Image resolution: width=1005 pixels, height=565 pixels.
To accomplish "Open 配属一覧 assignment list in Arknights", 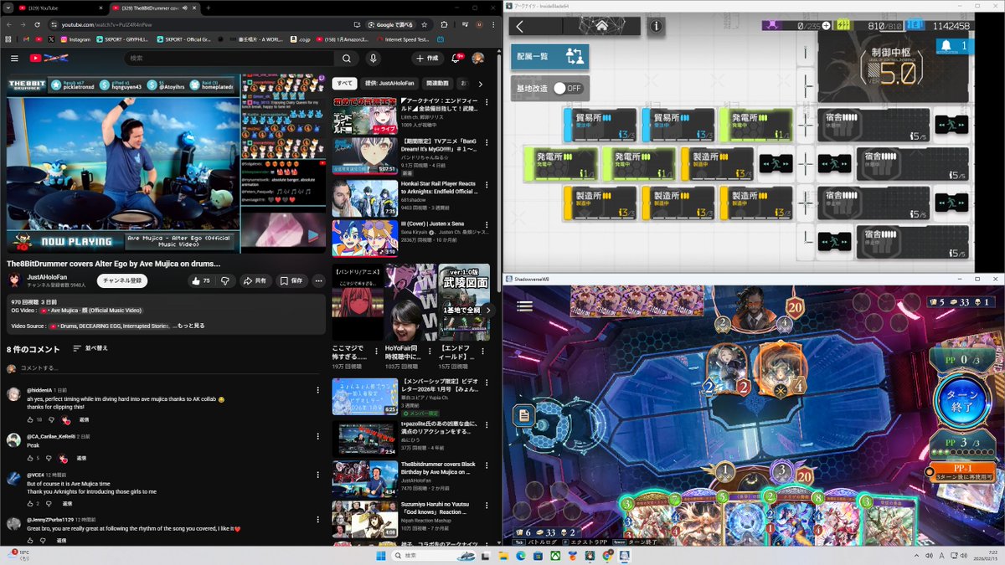I will click(549, 56).
